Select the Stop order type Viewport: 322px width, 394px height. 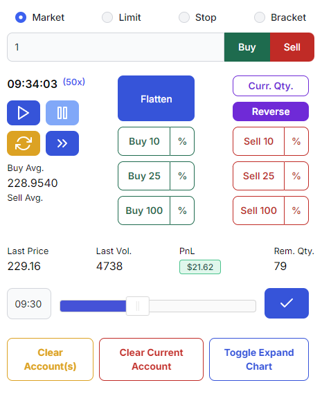click(x=184, y=17)
